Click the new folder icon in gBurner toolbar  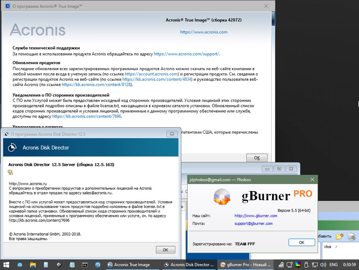pos(339,236)
